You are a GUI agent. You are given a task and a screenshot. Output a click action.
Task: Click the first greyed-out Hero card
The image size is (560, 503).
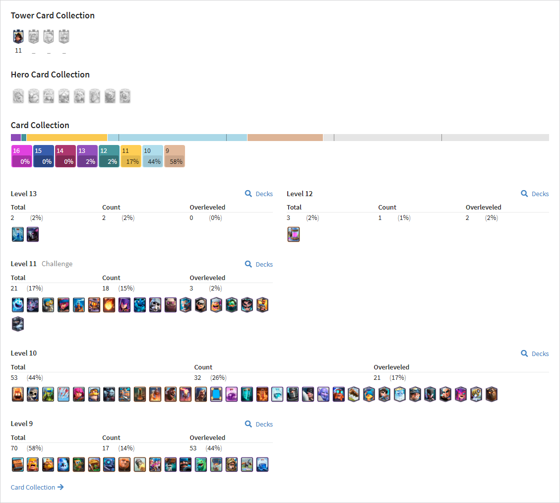coord(18,96)
